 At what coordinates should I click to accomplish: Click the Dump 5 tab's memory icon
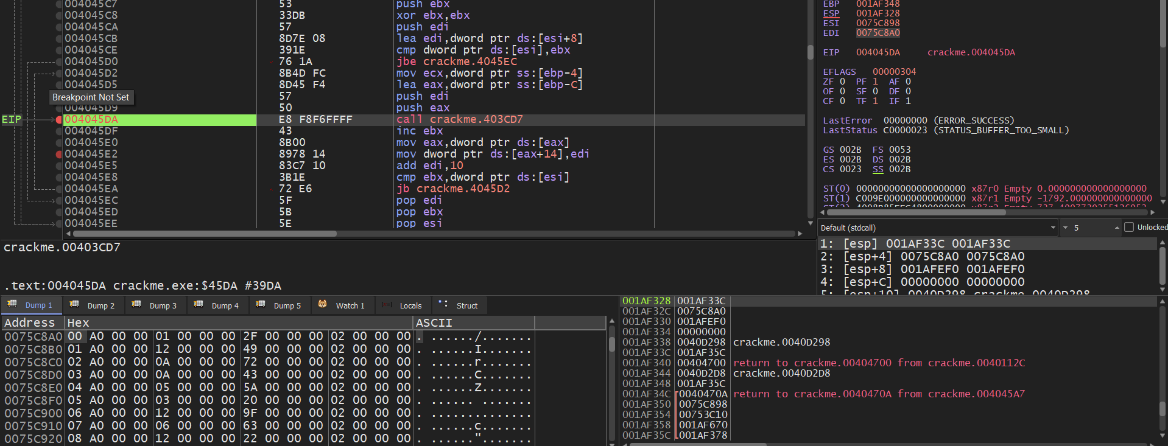point(261,304)
